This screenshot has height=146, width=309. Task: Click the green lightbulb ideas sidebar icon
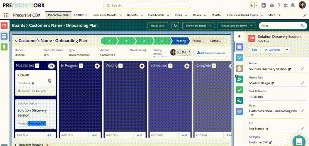(4, 47)
